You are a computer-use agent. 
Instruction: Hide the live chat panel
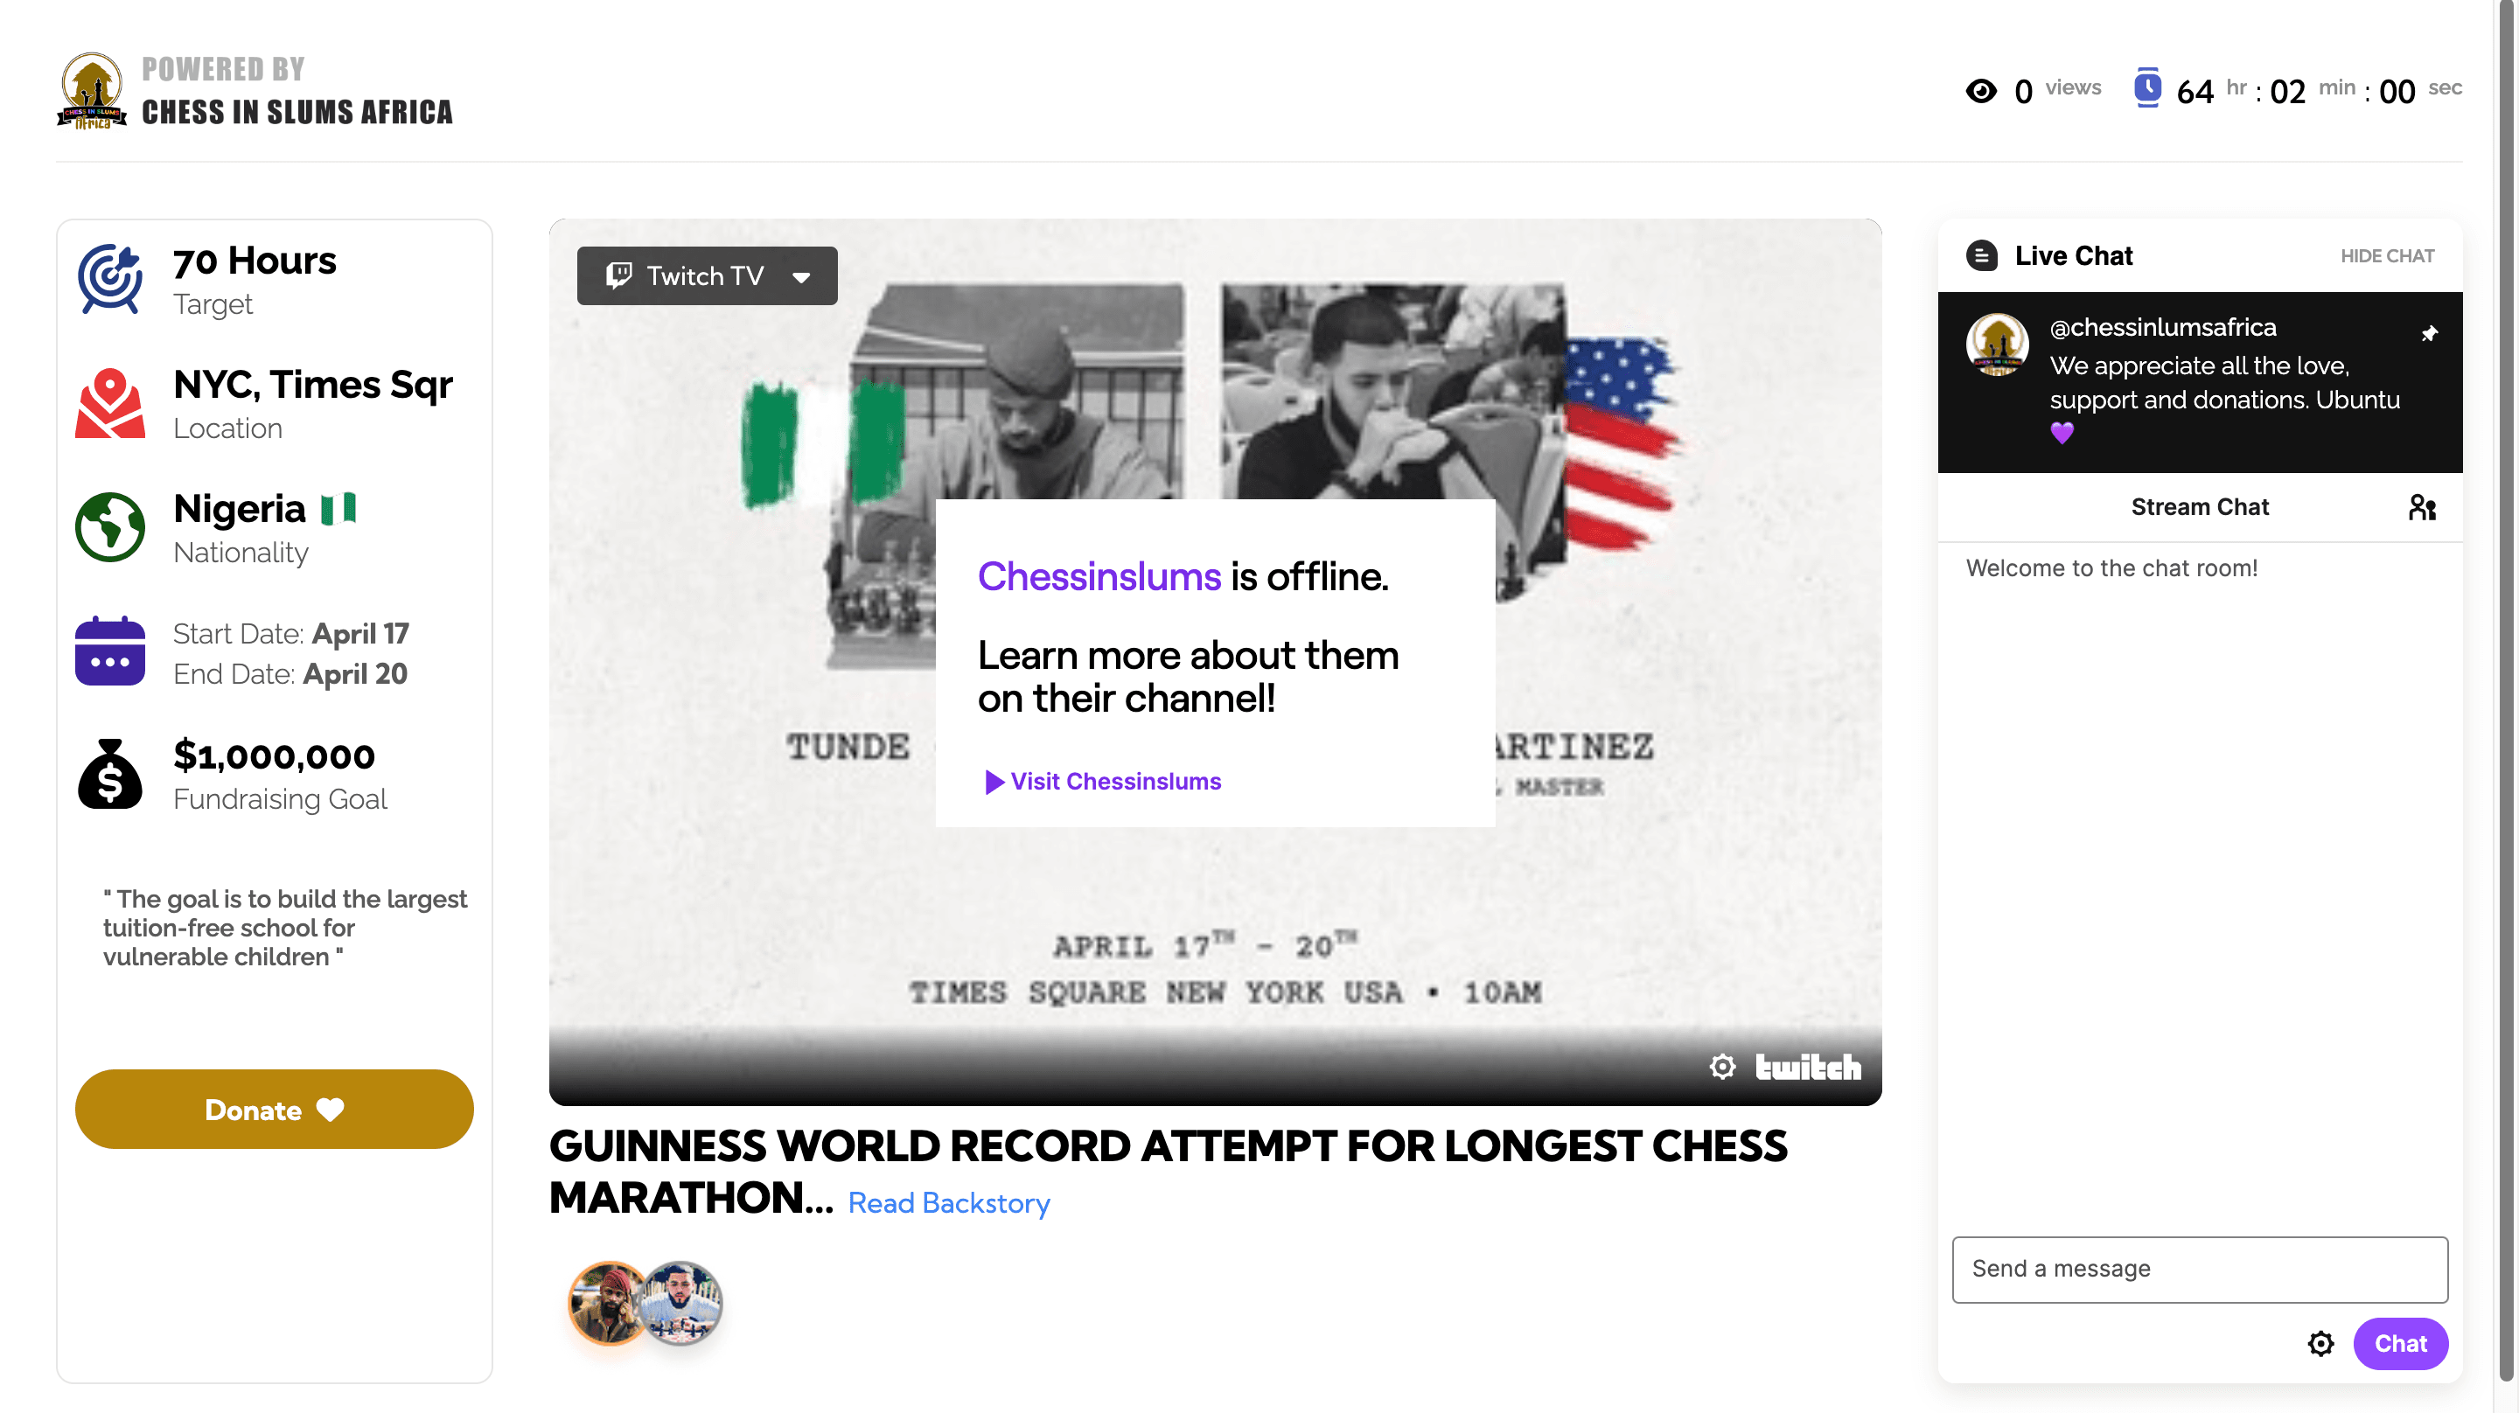pyautogui.click(x=2387, y=256)
